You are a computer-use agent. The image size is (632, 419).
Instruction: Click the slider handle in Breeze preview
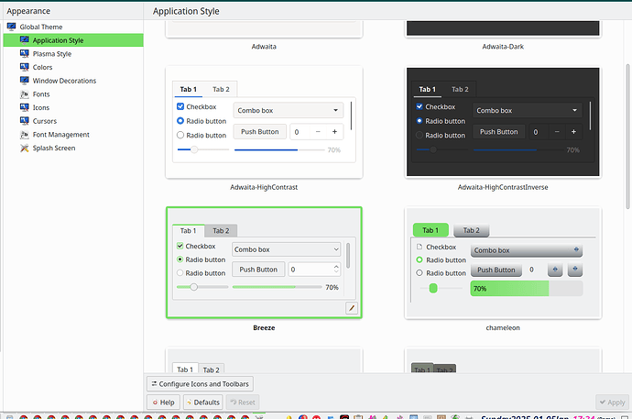click(193, 287)
